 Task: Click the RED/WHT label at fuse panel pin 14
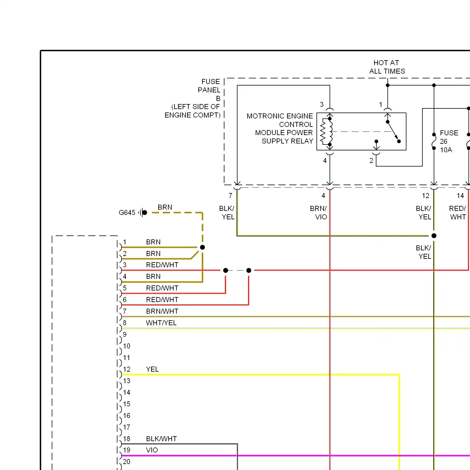pos(457,212)
